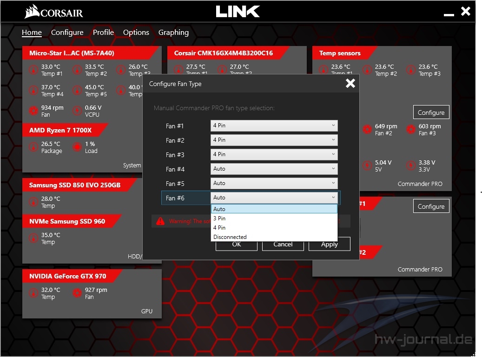Screen dimensions: 482x357
Task: Click the 603 rpm Fan #3 icon
Action: 411,129
